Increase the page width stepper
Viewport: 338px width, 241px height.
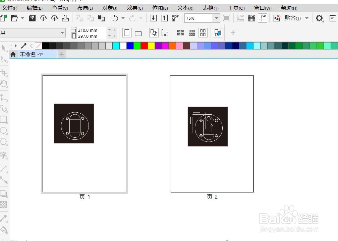pos(114,30)
